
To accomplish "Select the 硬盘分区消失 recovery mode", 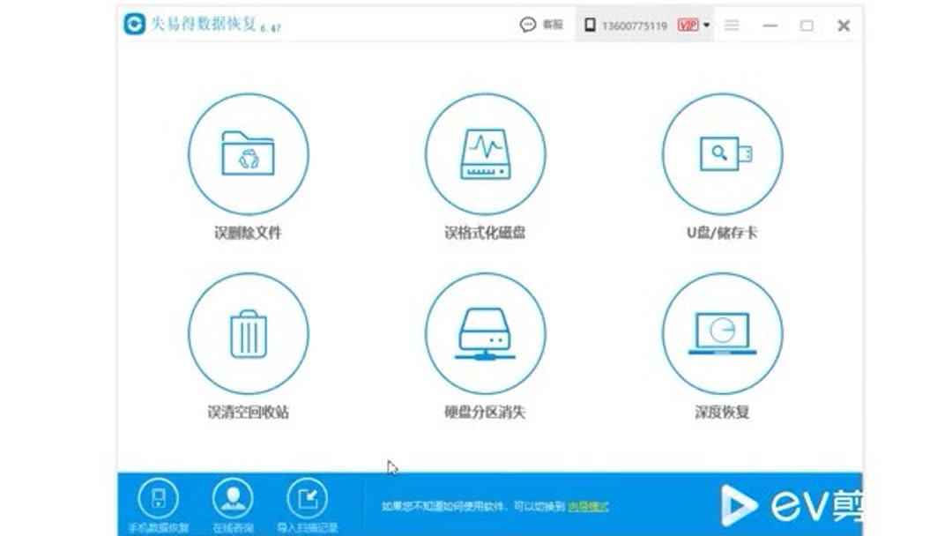I will [x=486, y=332].
